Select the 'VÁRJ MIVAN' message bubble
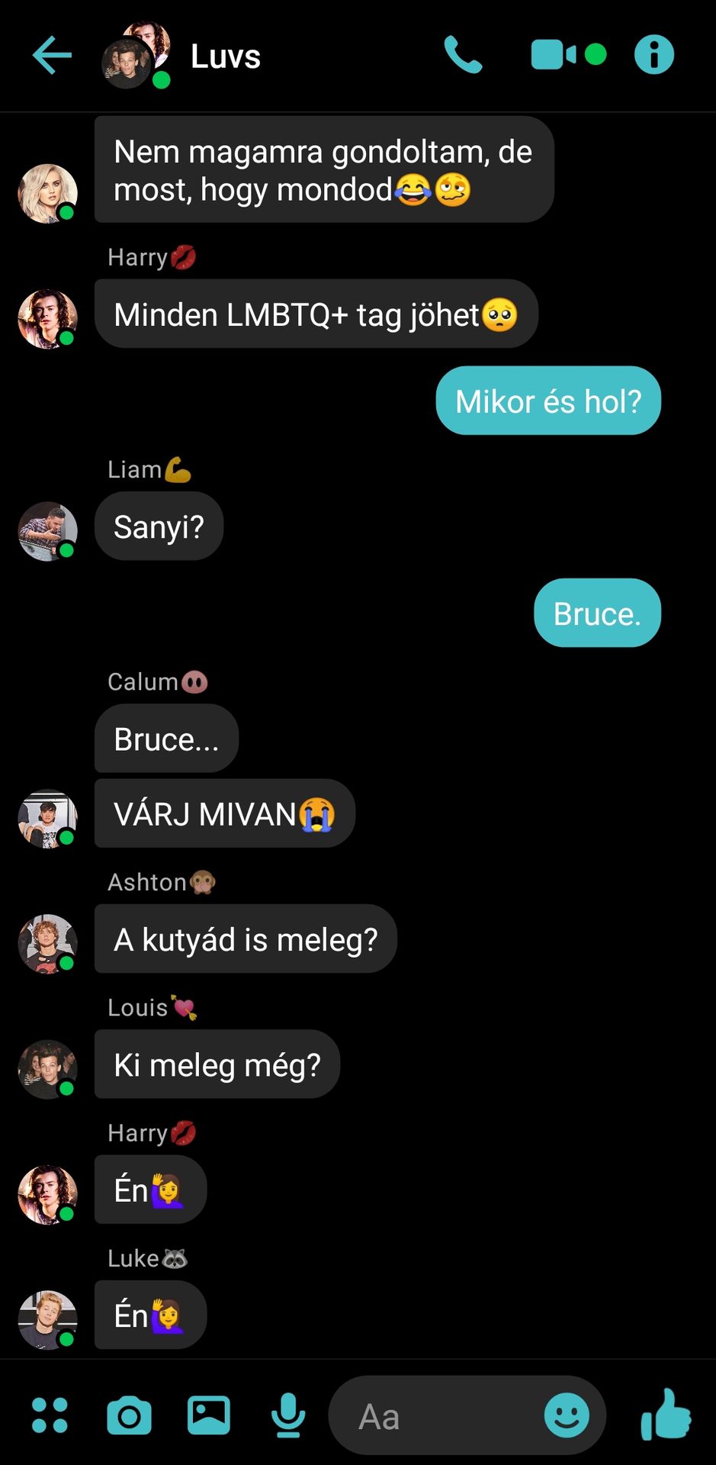Image resolution: width=716 pixels, height=1465 pixels. 225,813
